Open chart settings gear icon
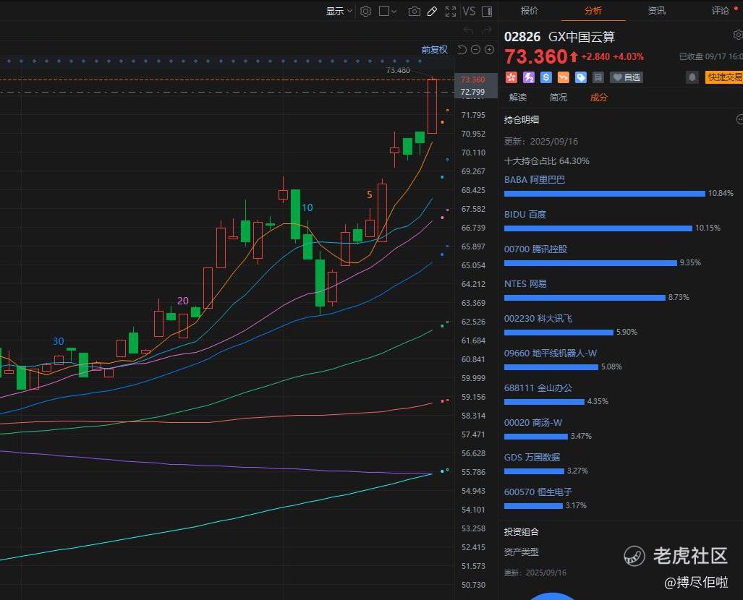This screenshot has height=600, width=743. pyautogui.click(x=365, y=11)
